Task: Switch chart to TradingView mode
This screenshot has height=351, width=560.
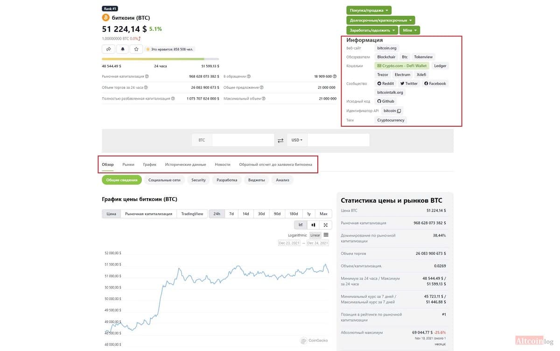Action: [192, 214]
